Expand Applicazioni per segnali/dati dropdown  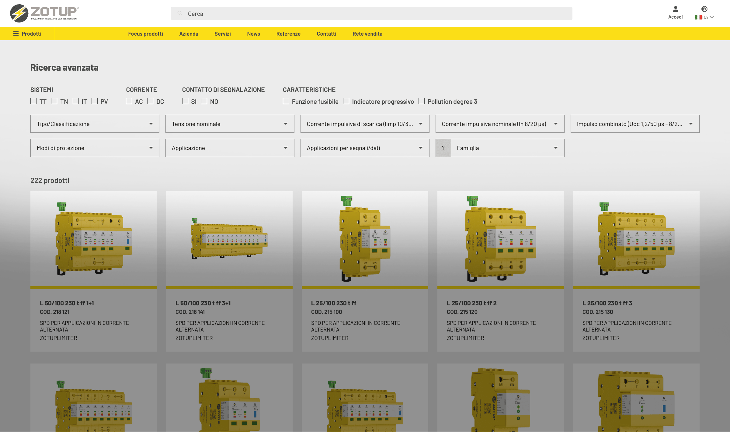pos(365,148)
